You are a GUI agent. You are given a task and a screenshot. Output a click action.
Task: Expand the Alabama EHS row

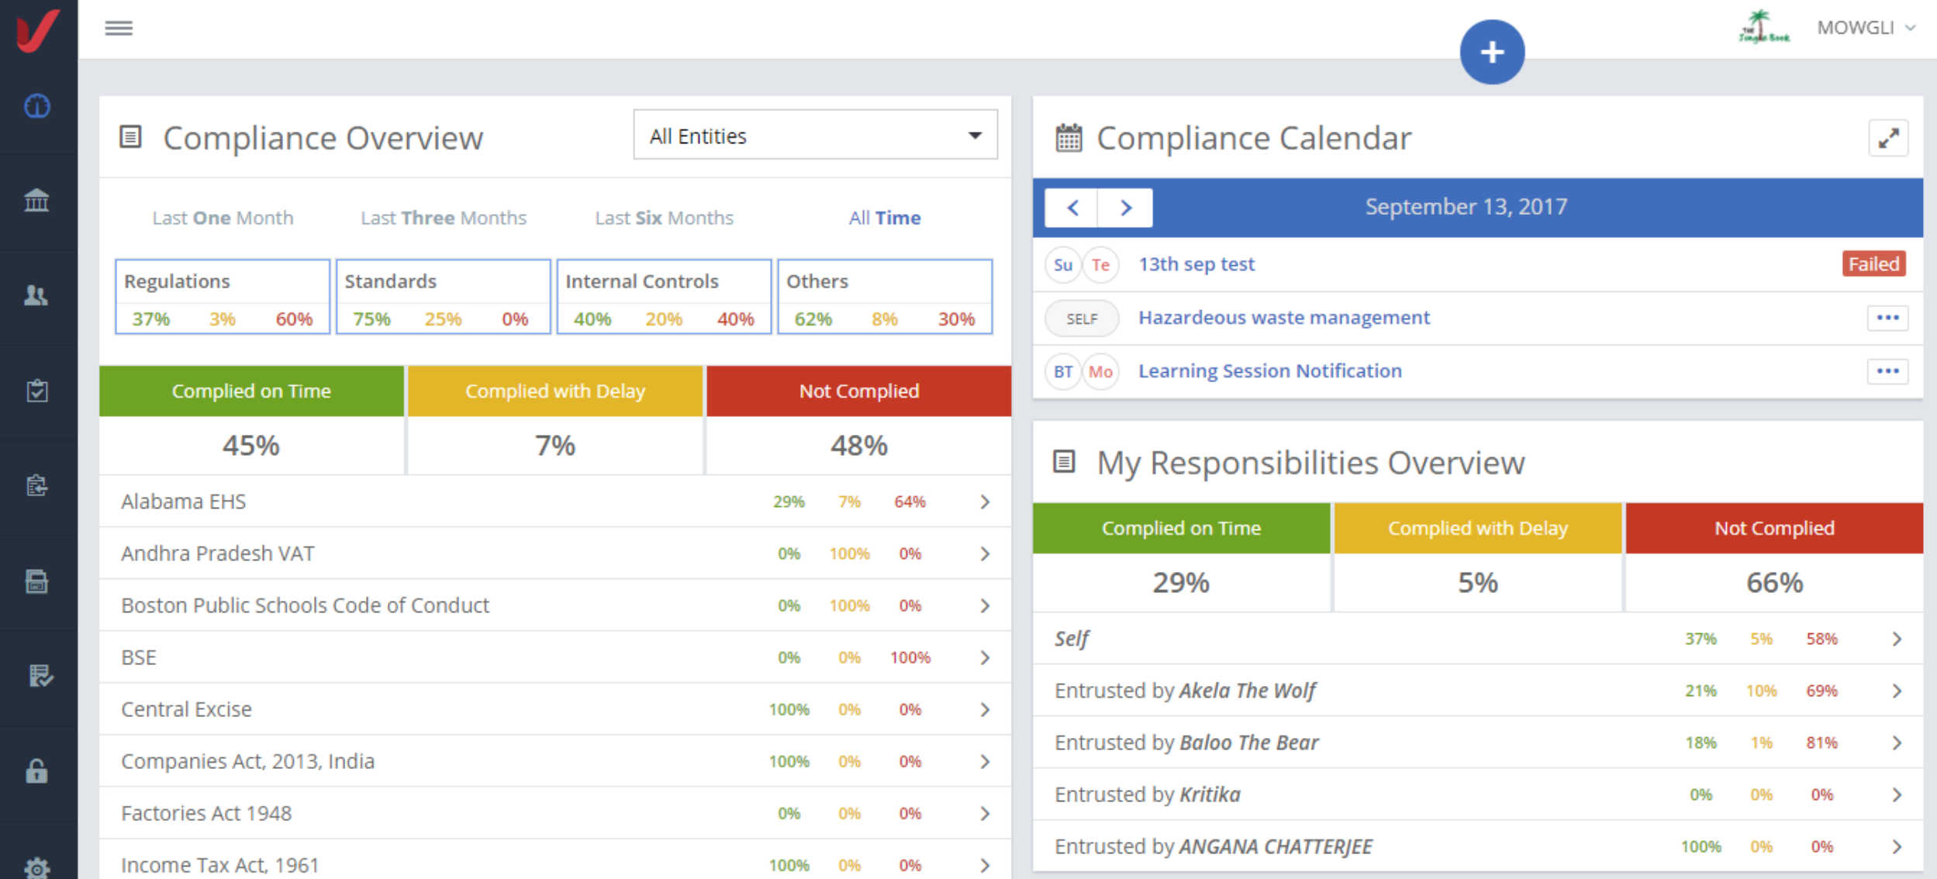pyautogui.click(x=984, y=502)
